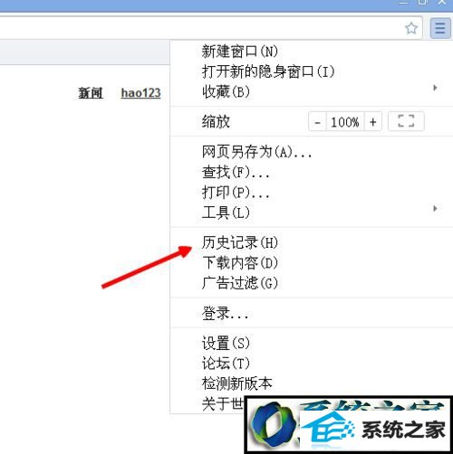Choose 网页另存为(A)... menu item
Image resolution: width=453 pixels, height=454 pixels.
pyautogui.click(x=312, y=152)
